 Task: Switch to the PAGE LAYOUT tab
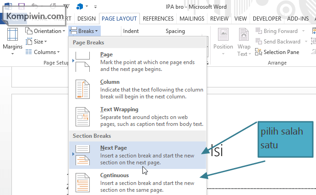tap(119, 19)
